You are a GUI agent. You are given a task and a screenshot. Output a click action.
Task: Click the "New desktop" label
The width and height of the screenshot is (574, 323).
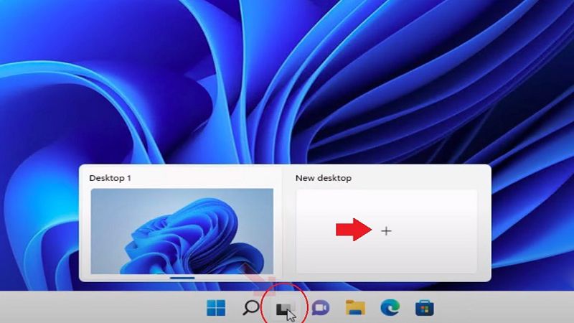(x=324, y=178)
